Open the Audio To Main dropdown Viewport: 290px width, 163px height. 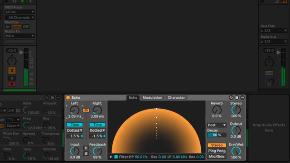19,36
